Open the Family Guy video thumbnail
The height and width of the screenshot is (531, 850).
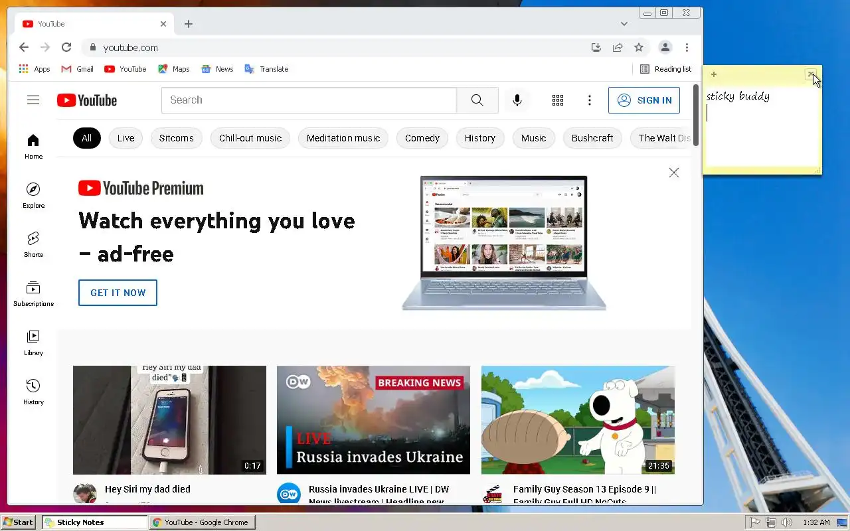click(578, 419)
